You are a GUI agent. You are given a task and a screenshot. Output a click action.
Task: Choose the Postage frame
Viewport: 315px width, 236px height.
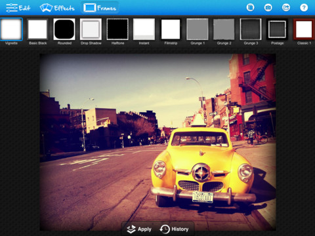click(x=277, y=29)
